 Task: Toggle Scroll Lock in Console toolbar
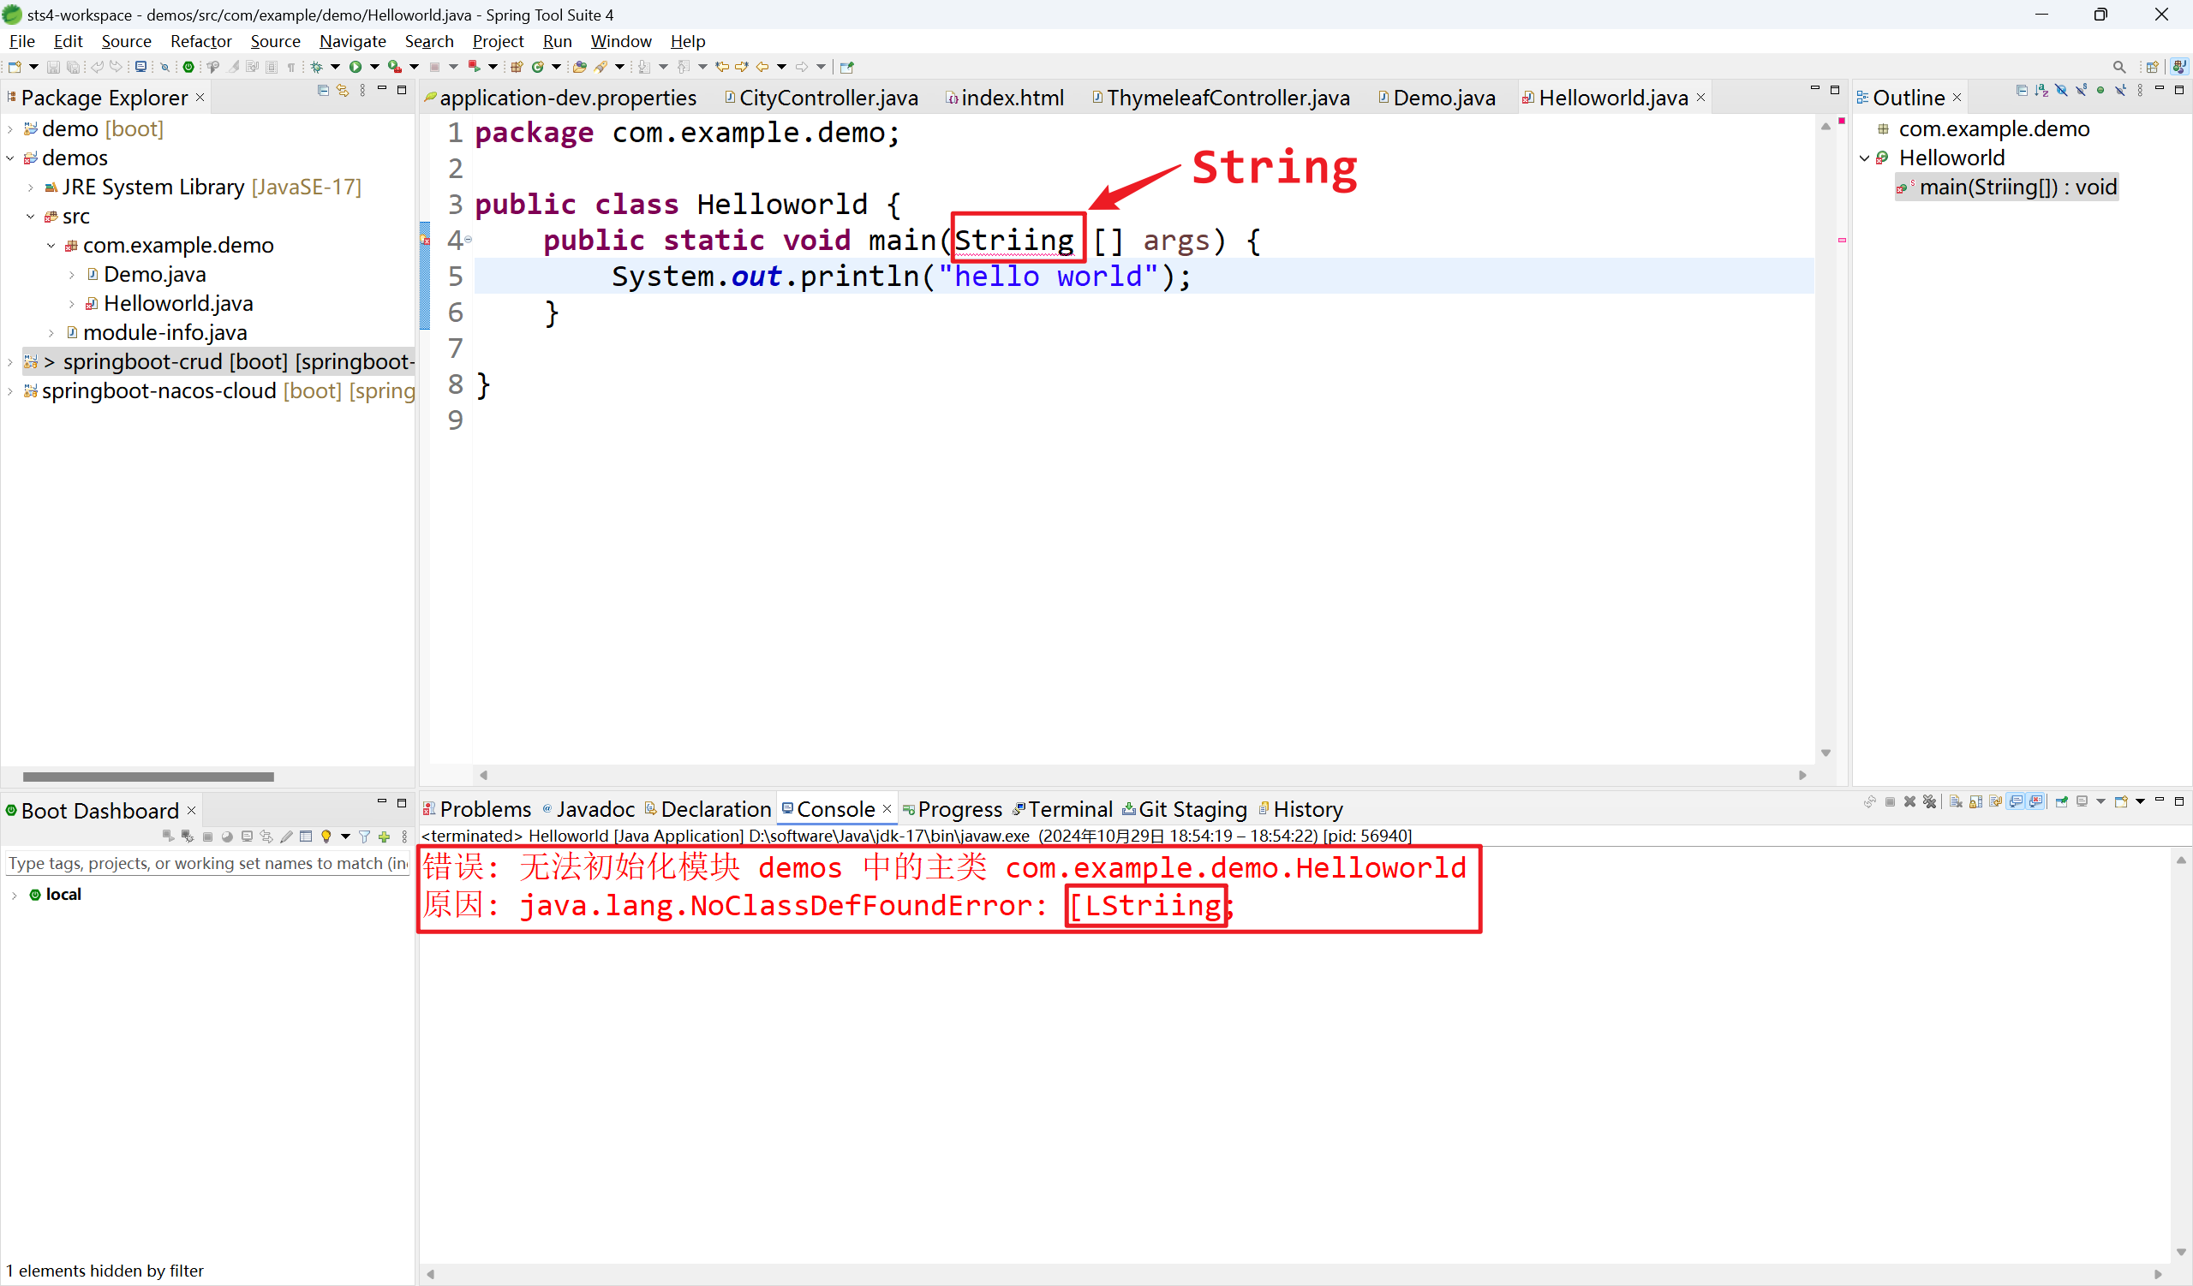tap(1976, 801)
